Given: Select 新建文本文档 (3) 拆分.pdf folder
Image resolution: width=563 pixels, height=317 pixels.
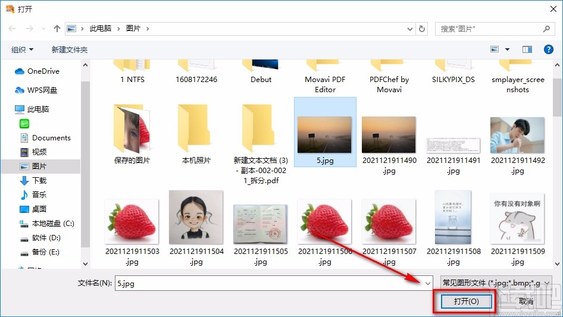Looking at the screenshot, I should click(261, 145).
